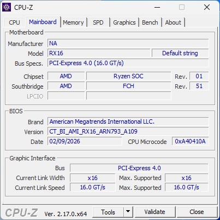220x220 pixels.
Task: Click Current Link Speed 16.0 GT/s value
Action: pyautogui.click(x=93, y=188)
